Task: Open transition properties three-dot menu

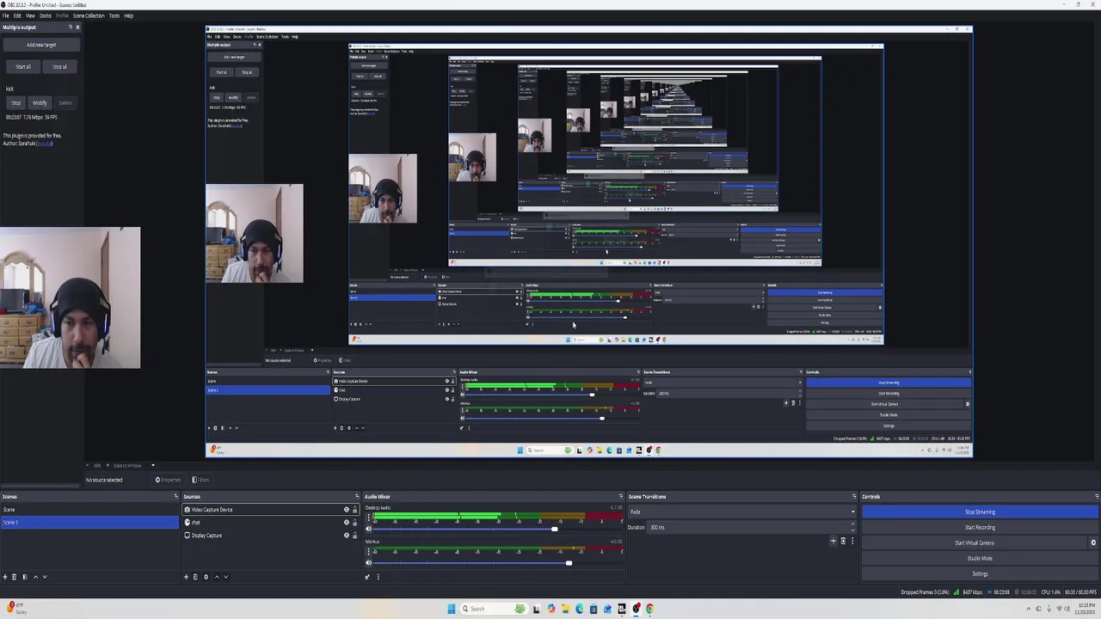Action: coord(852,541)
